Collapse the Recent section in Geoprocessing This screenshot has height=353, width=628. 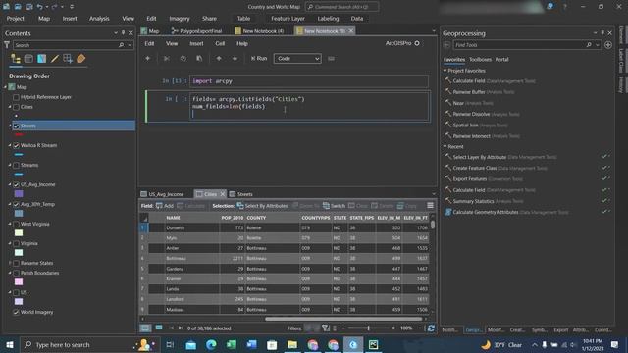coord(445,146)
